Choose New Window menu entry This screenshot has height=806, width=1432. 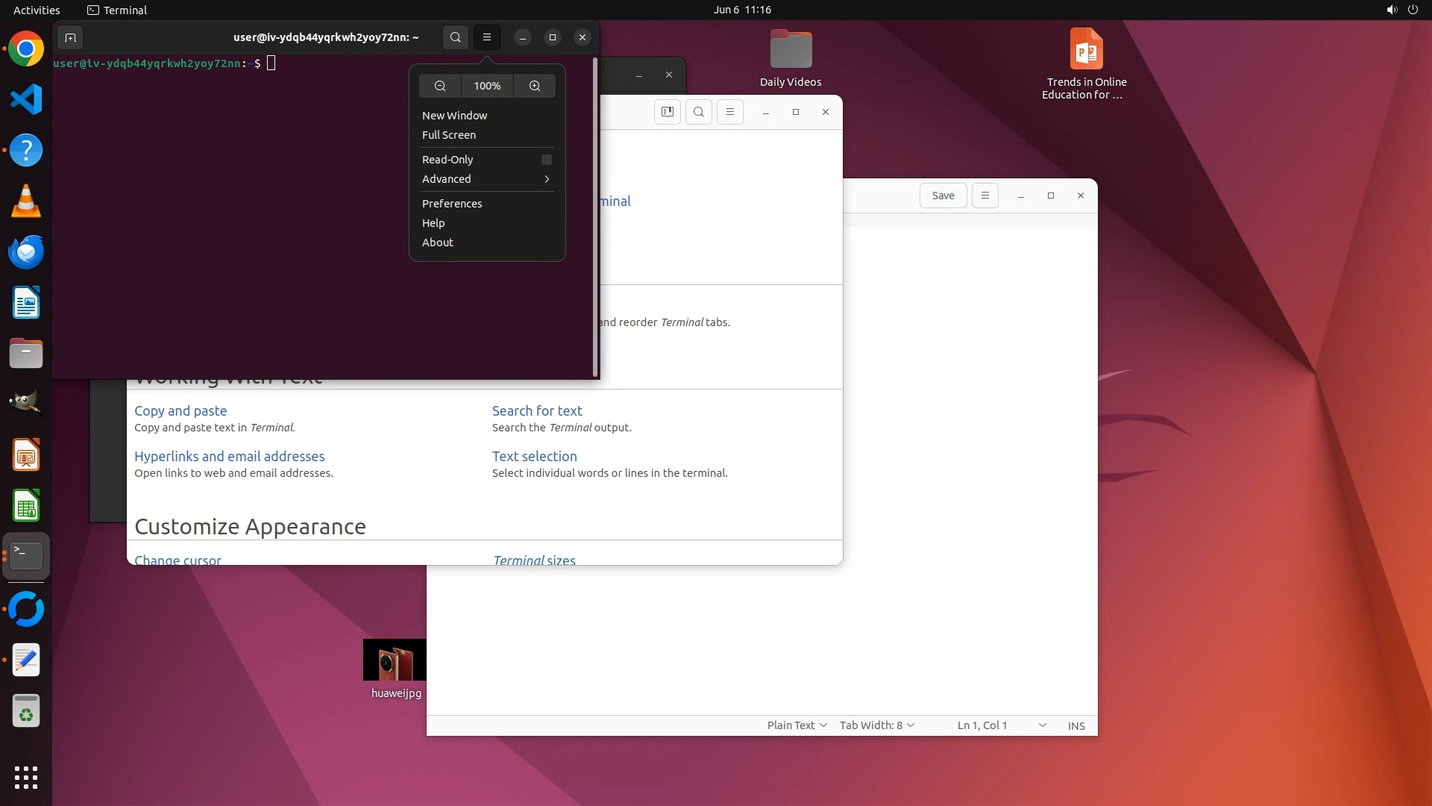(x=454, y=116)
